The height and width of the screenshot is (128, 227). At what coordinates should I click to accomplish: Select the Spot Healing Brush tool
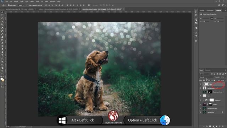2,31
